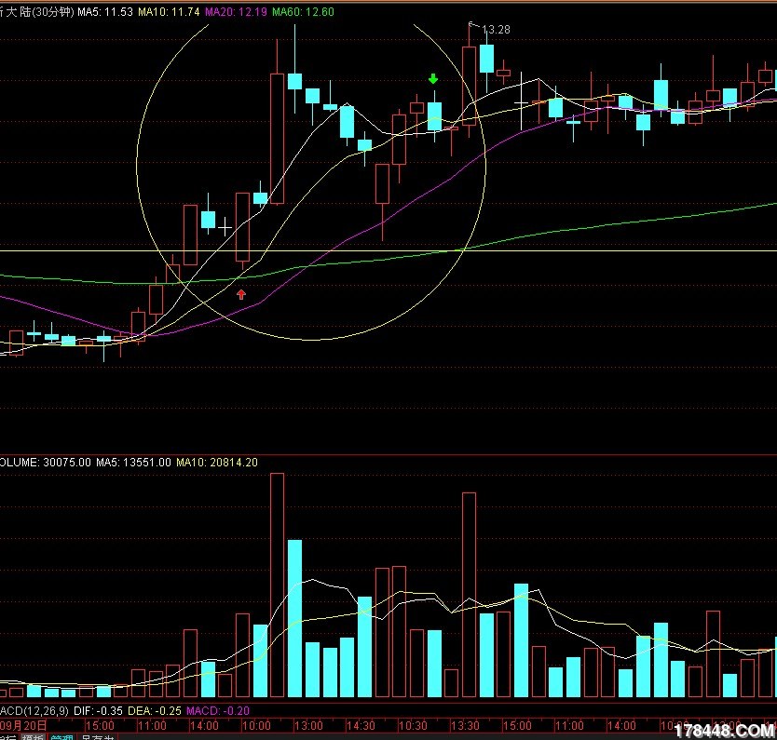
Task: Click the DEA: -0.25 value
Action: coord(155,711)
